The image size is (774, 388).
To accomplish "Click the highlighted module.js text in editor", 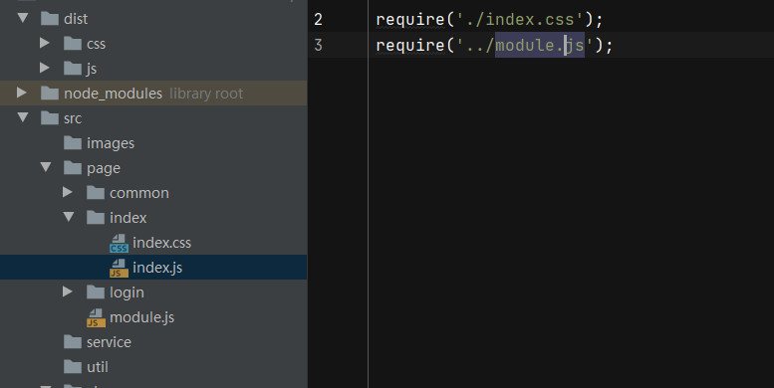I will (x=540, y=46).
